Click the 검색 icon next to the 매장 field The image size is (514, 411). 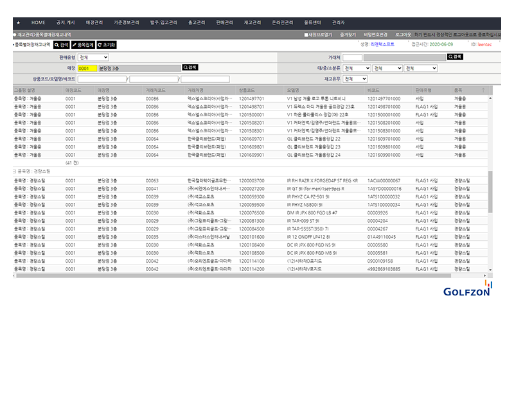190,67
